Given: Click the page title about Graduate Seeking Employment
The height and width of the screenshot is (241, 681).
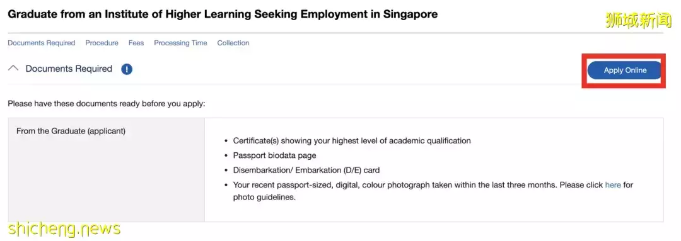Looking at the screenshot, I should pos(223,14).
